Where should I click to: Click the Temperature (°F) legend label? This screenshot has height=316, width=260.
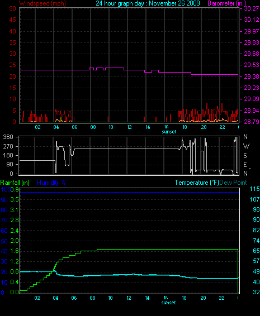(x=197, y=183)
